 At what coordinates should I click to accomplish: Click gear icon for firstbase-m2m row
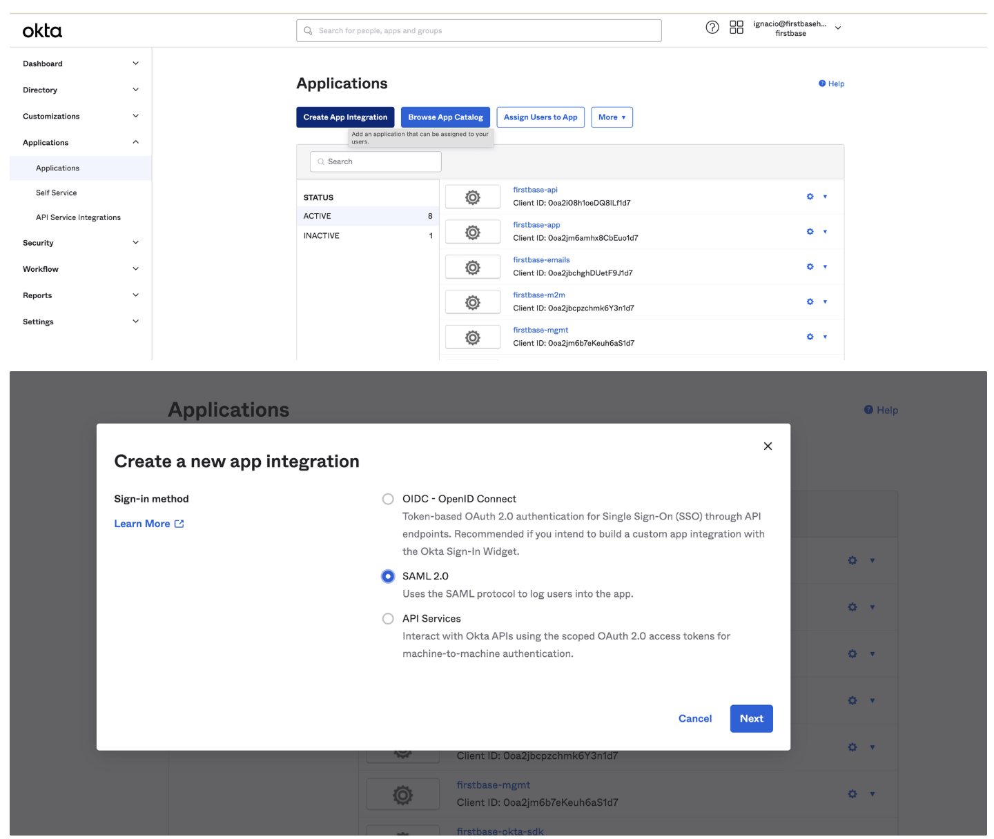[x=810, y=302]
